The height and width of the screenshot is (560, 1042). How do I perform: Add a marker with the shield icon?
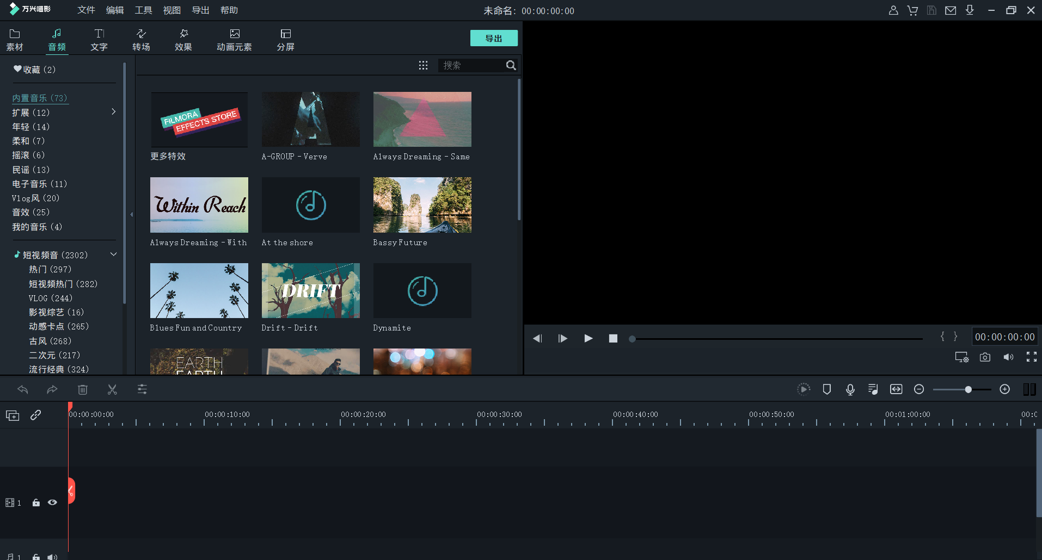[x=826, y=389]
